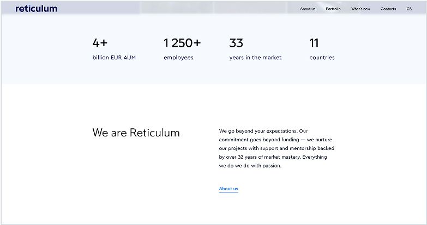427x225 pixels.
Task: Click the 11 statistic number
Action: pos(314,43)
